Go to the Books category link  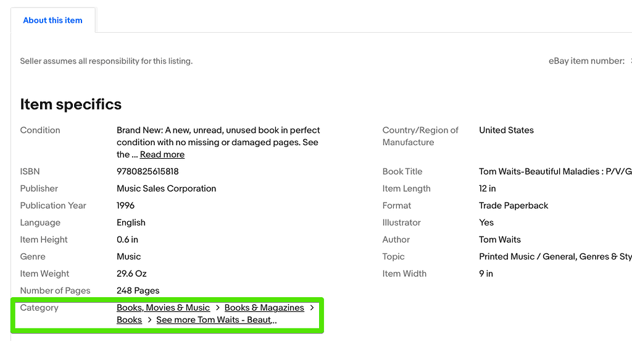(129, 320)
